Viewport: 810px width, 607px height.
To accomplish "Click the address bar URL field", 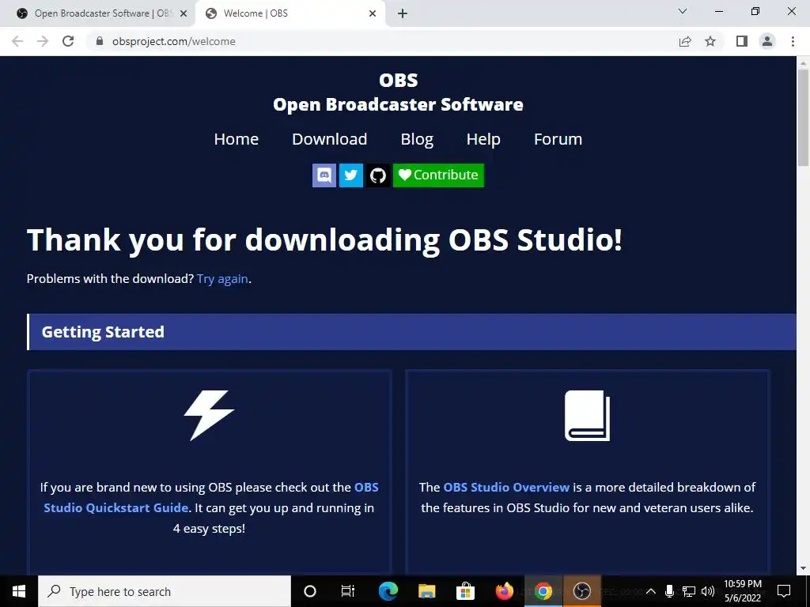I will pos(382,41).
